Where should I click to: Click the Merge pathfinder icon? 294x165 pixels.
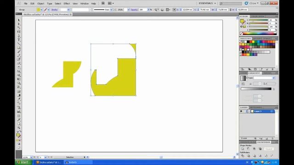pos(254,156)
